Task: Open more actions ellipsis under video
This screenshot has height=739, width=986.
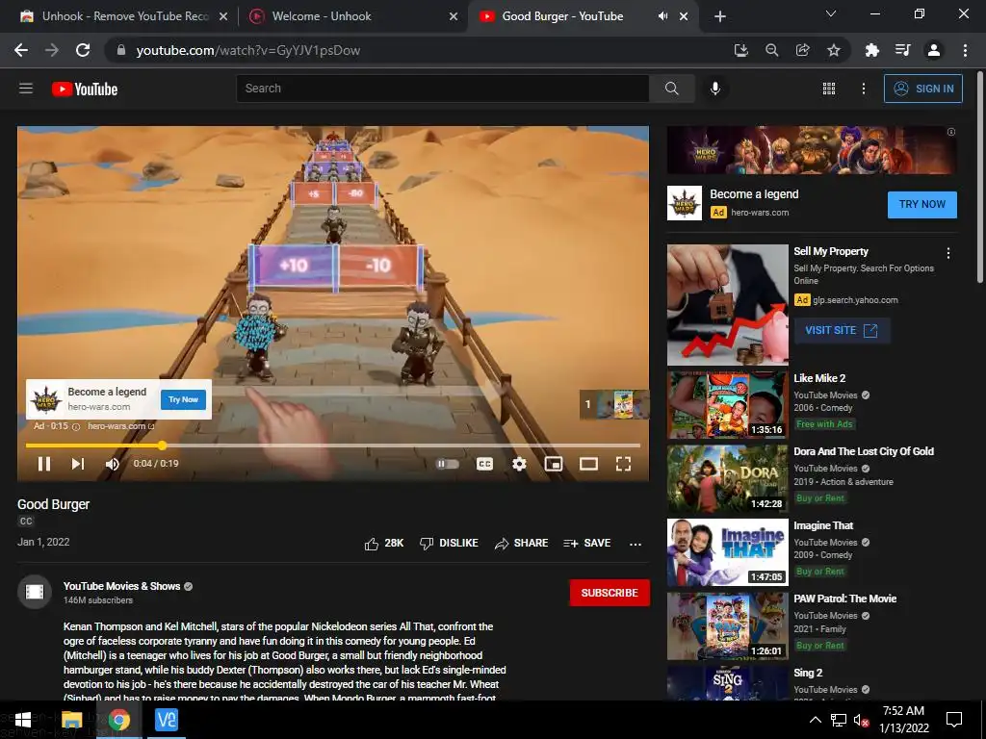Action: pyautogui.click(x=636, y=544)
